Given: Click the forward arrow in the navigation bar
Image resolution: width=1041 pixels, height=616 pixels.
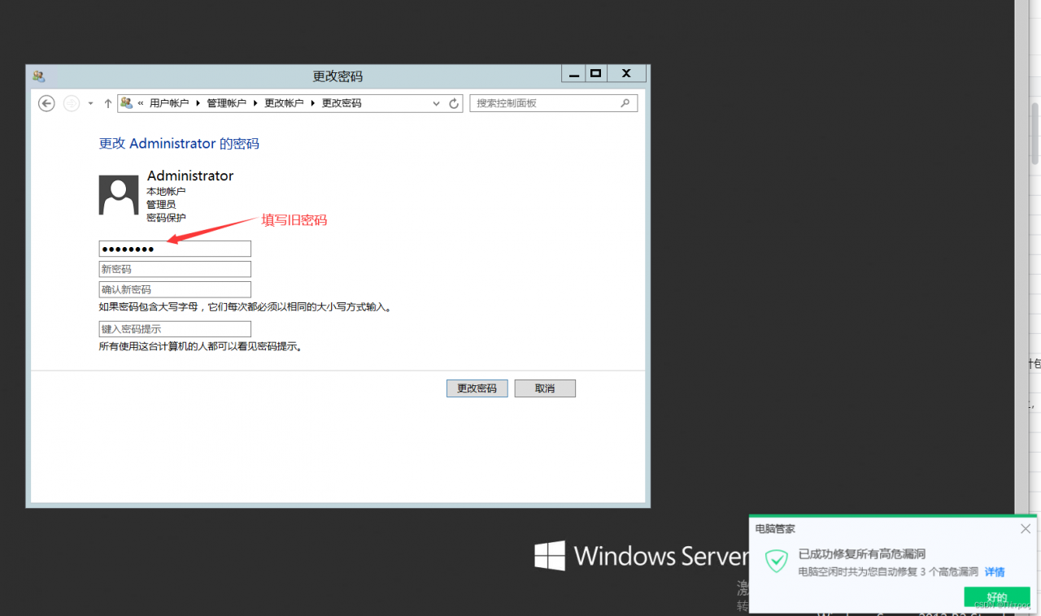Looking at the screenshot, I should (x=72, y=103).
